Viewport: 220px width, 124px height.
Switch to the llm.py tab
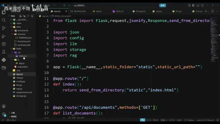coord(177,11)
